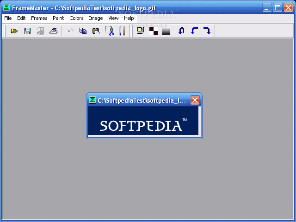The image size is (296, 222).
Task: Click the Softpedia logo image canvas
Action: pyautogui.click(x=143, y=121)
